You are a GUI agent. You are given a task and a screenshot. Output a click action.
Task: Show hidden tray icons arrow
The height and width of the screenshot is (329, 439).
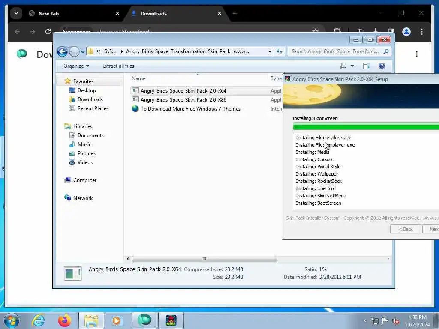click(364, 321)
